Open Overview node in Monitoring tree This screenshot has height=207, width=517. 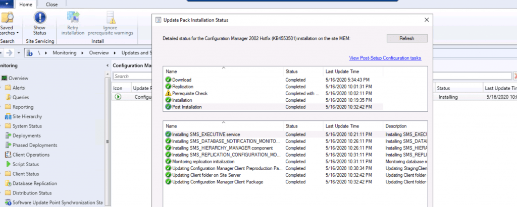(x=15, y=79)
